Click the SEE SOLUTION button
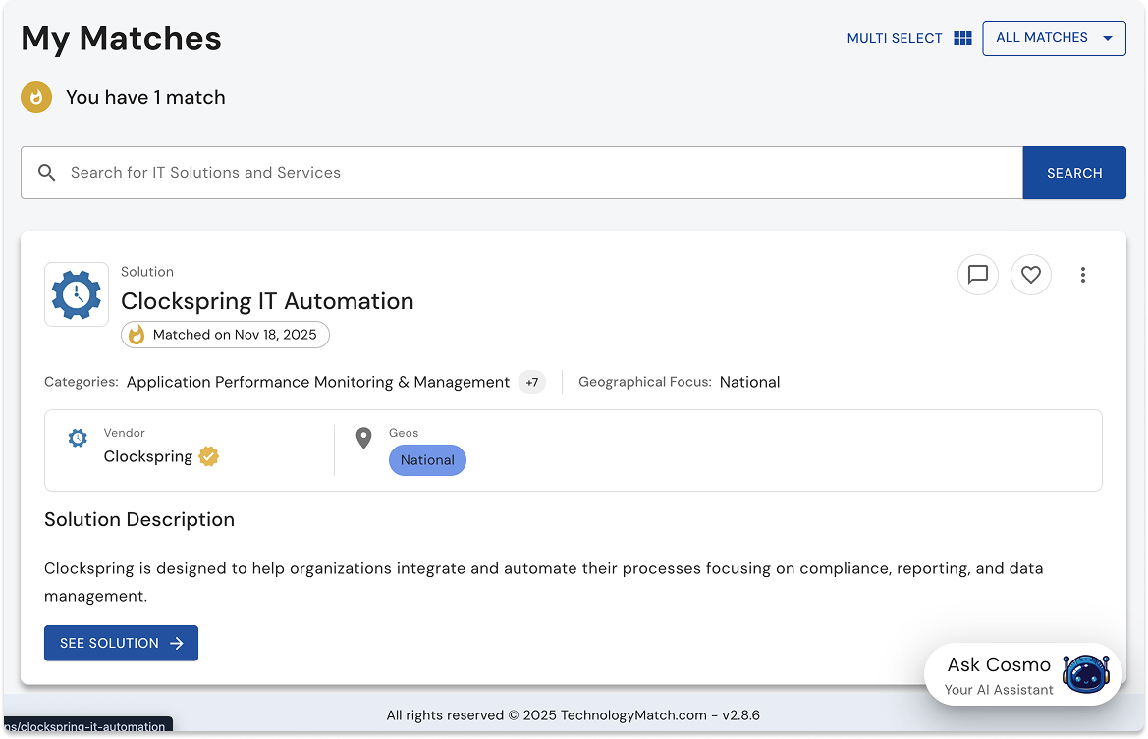The image size is (1148, 739). point(121,643)
